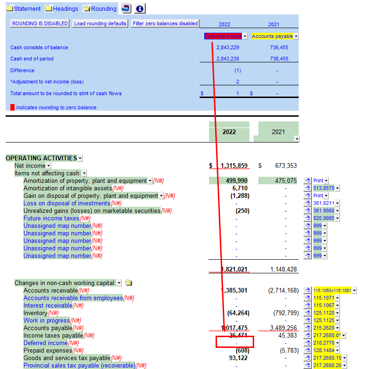Select the 475,075 amortization cell for 2021
The width and height of the screenshot is (372, 369).
278,181
